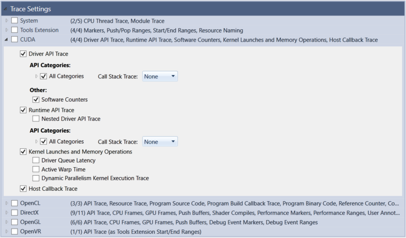The image size is (406, 238).
Task: Uncheck All Categories for Driver API
Action: 44,76
